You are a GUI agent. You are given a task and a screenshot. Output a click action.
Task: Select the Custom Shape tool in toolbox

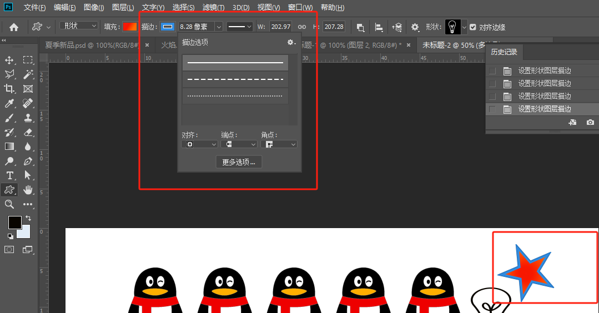click(x=9, y=190)
